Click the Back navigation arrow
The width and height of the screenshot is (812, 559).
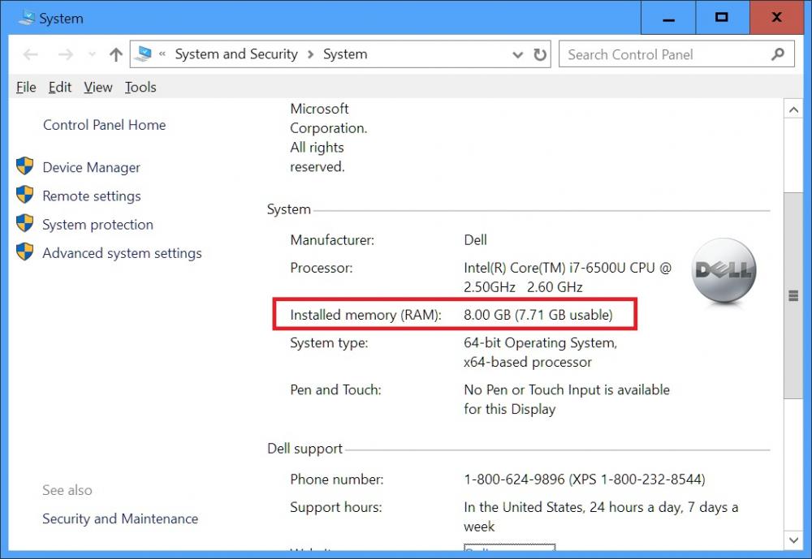(x=31, y=54)
